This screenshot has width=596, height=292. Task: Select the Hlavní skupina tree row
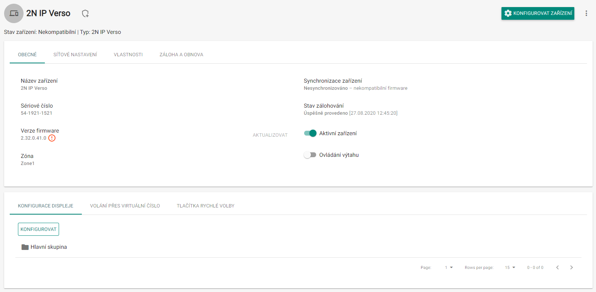(x=298, y=247)
